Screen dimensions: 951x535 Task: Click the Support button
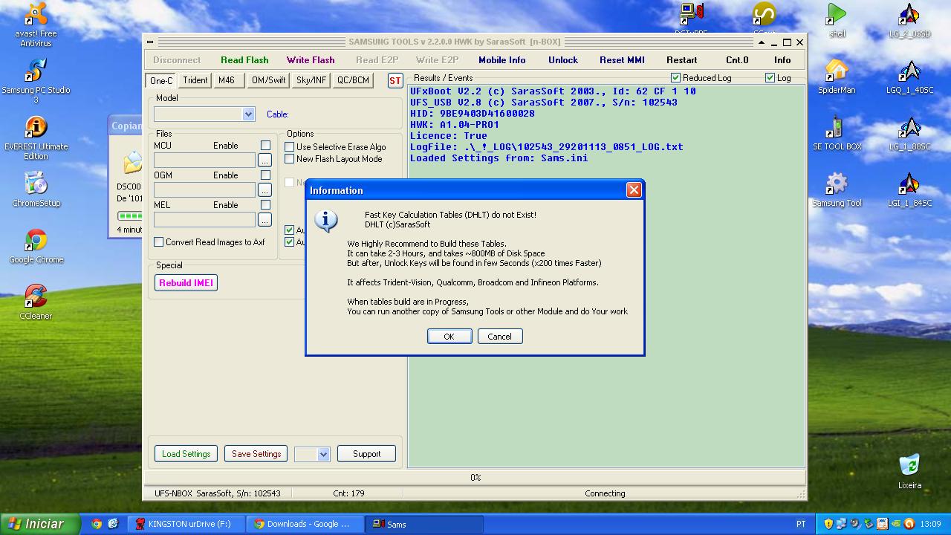[366, 454]
